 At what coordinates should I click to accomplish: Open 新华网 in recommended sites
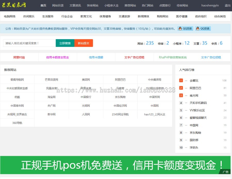point(52,114)
